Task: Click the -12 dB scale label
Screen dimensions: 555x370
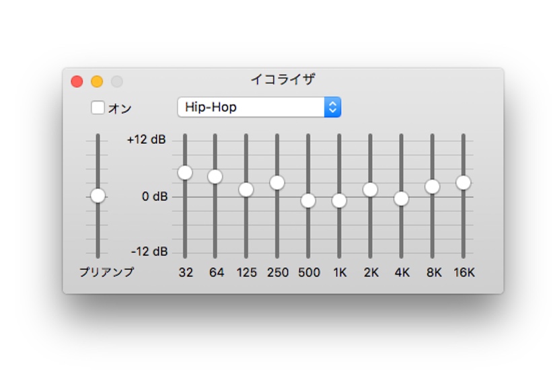Action: tap(149, 252)
